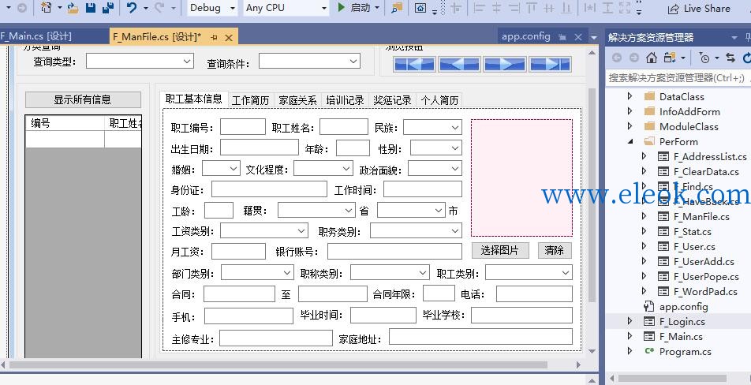The width and height of the screenshot is (751, 385).
Task: Click the Program.cs C# file icon
Action: [649, 351]
